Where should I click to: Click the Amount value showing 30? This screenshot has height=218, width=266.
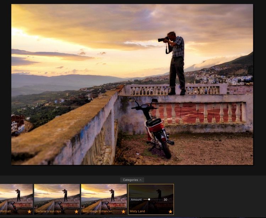pyautogui.click(x=165, y=200)
